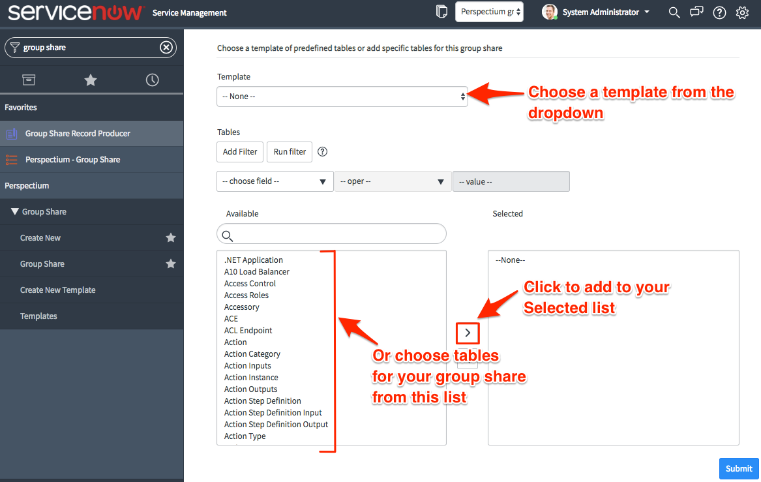Image resolution: width=761 pixels, height=482 pixels.
Task: Select 'Access Control' table
Action: [x=250, y=284]
